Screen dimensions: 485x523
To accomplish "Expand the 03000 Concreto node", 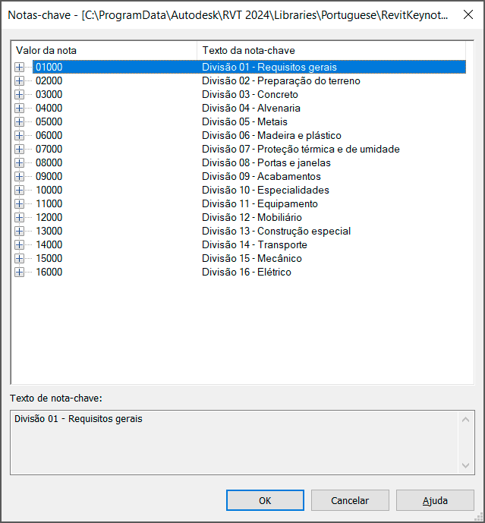I will tap(19, 95).
